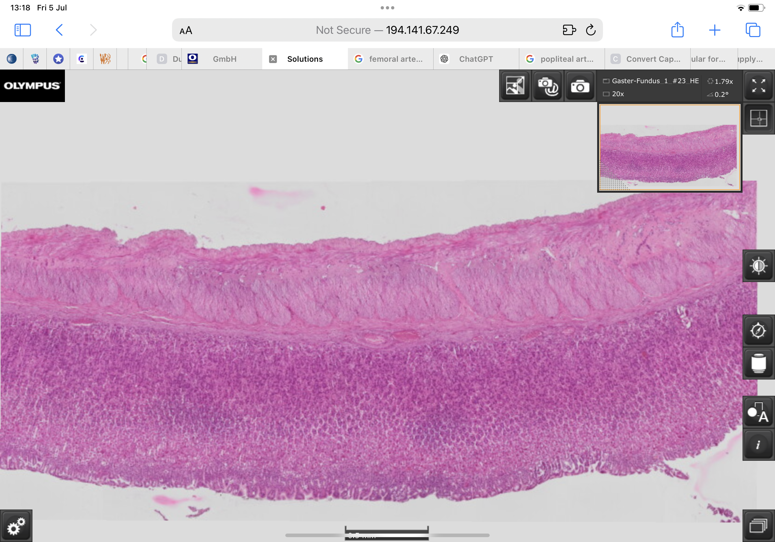Open the stacked layers panel icon
The height and width of the screenshot is (542, 775).
pyautogui.click(x=758, y=526)
